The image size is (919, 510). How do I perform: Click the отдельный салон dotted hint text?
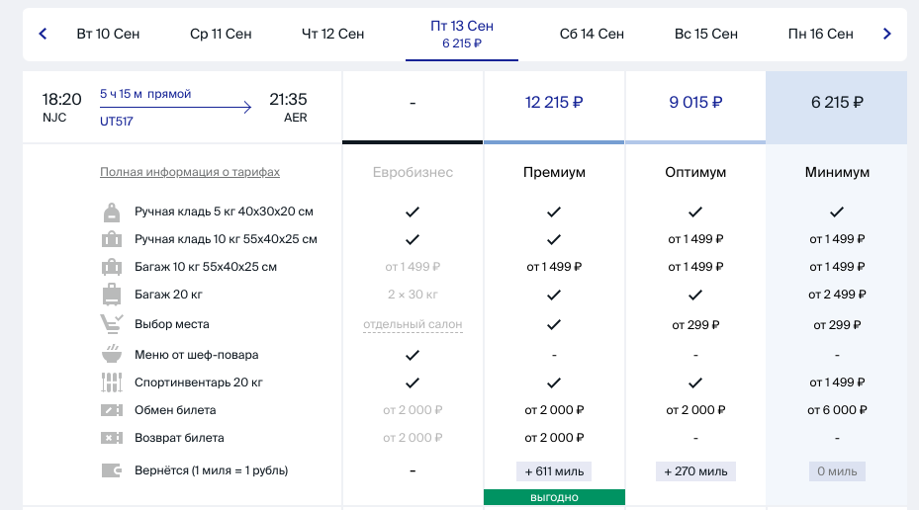(x=413, y=324)
